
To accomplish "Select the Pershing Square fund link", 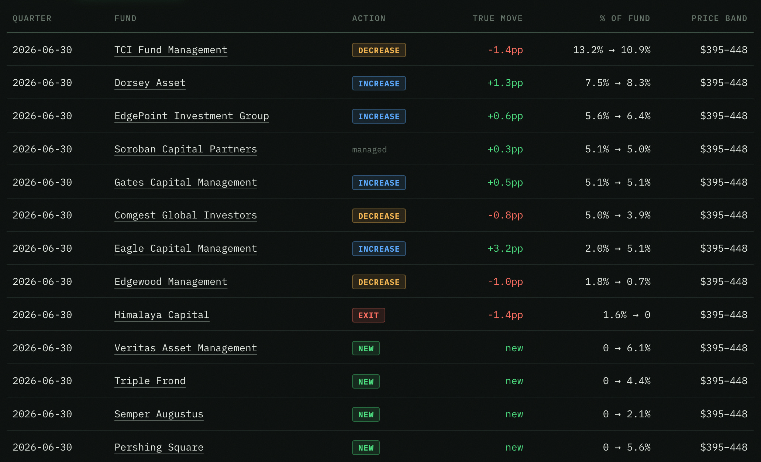I will coord(159,447).
